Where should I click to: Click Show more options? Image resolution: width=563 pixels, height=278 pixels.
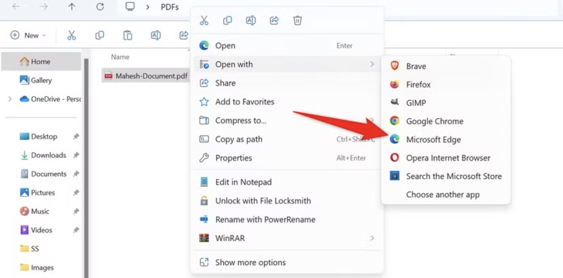pyautogui.click(x=287, y=263)
